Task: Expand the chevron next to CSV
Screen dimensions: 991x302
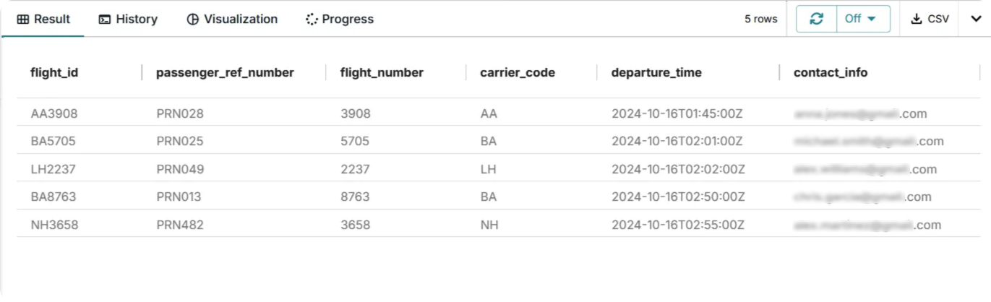Action: pos(974,19)
